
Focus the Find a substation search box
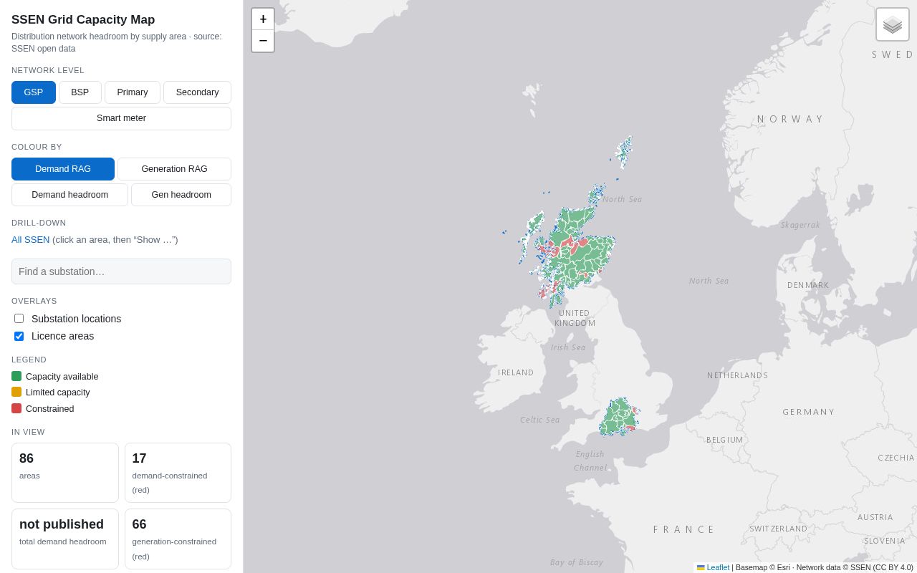click(121, 271)
